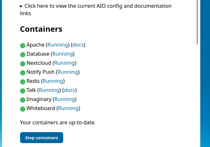
Task: Expand the current AIO config disclosure triangle
Action: (21, 6)
